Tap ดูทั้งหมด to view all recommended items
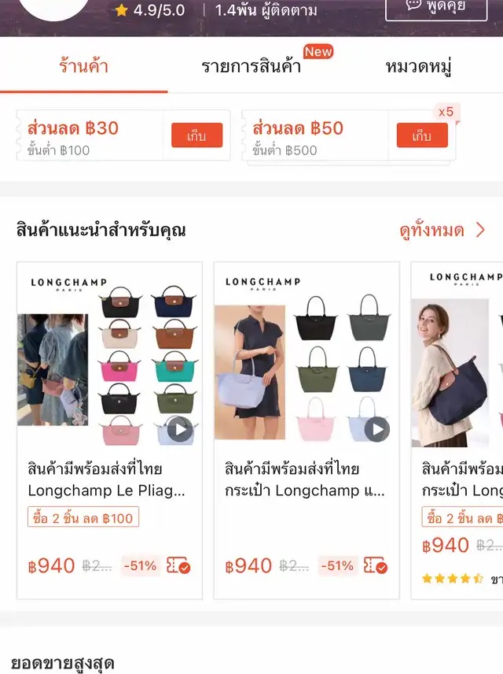This screenshot has height=674, width=503. pyautogui.click(x=431, y=231)
